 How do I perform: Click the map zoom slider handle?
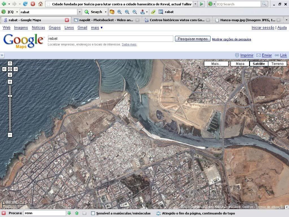tap(10, 96)
